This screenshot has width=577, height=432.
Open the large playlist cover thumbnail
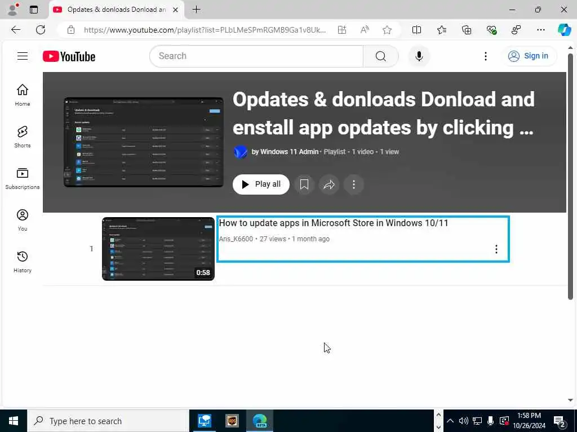point(144,142)
